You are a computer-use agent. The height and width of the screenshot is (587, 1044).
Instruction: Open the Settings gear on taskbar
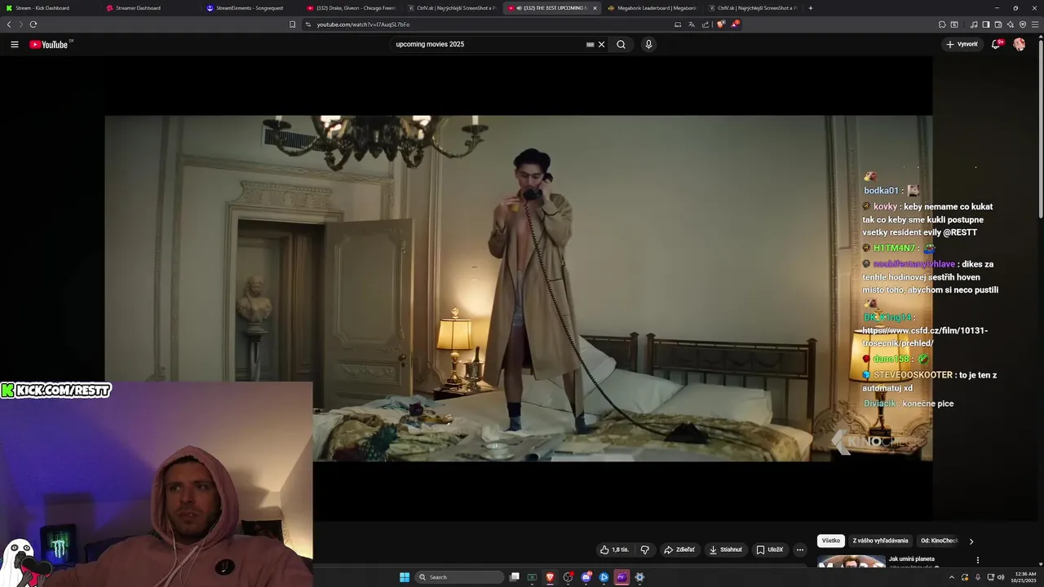coord(639,577)
